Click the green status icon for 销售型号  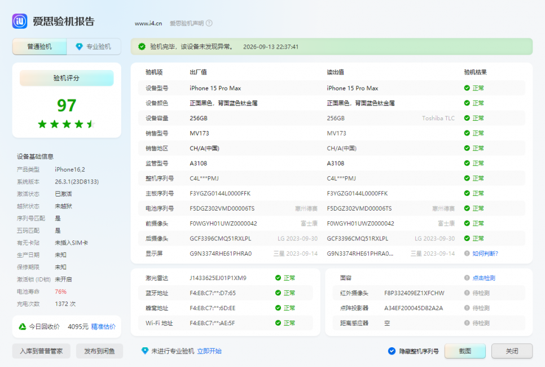pos(467,133)
